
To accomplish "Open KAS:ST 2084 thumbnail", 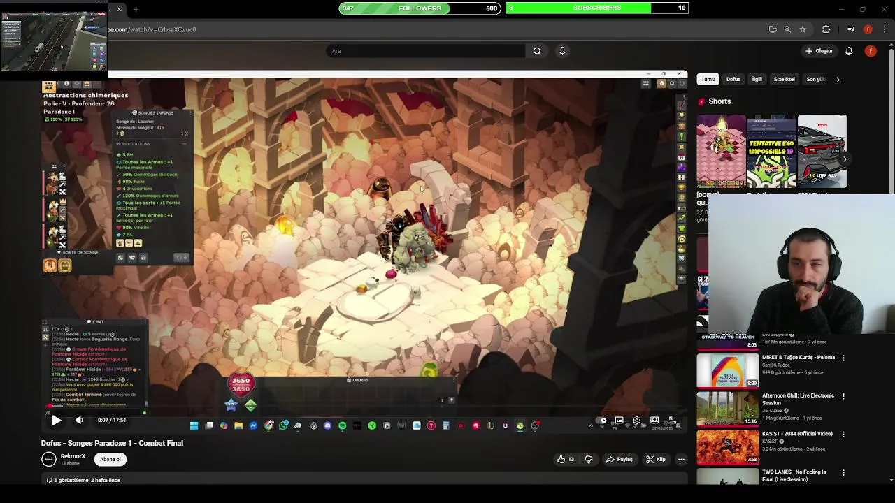I will pos(727,447).
